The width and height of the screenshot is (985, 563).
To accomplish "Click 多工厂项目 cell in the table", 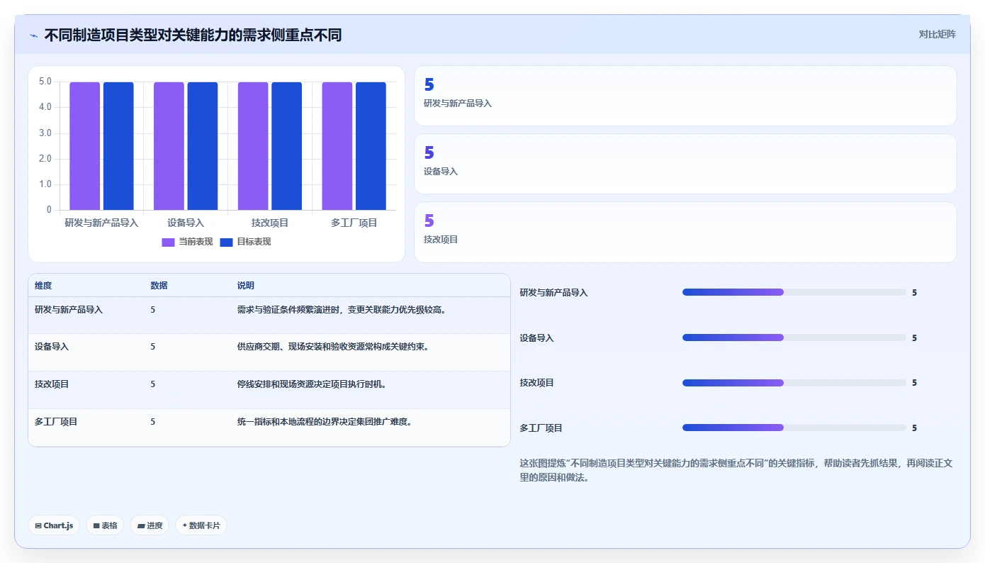I will coord(56,422).
